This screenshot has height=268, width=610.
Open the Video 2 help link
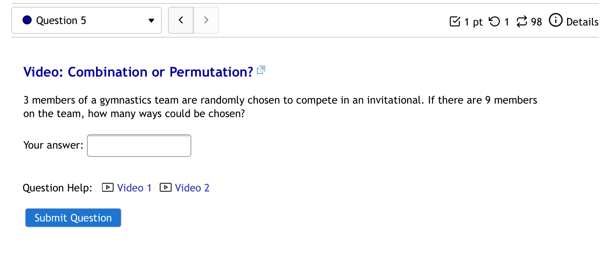pyautogui.click(x=192, y=188)
